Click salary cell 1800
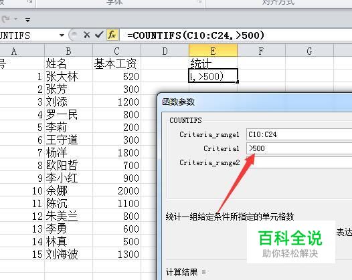The width and height of the screenshot is (352, 280). coord(116,152)
